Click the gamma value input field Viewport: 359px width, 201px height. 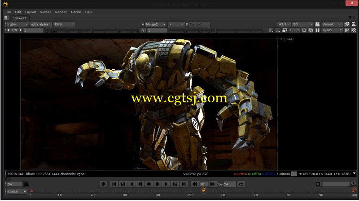point(157,30)
